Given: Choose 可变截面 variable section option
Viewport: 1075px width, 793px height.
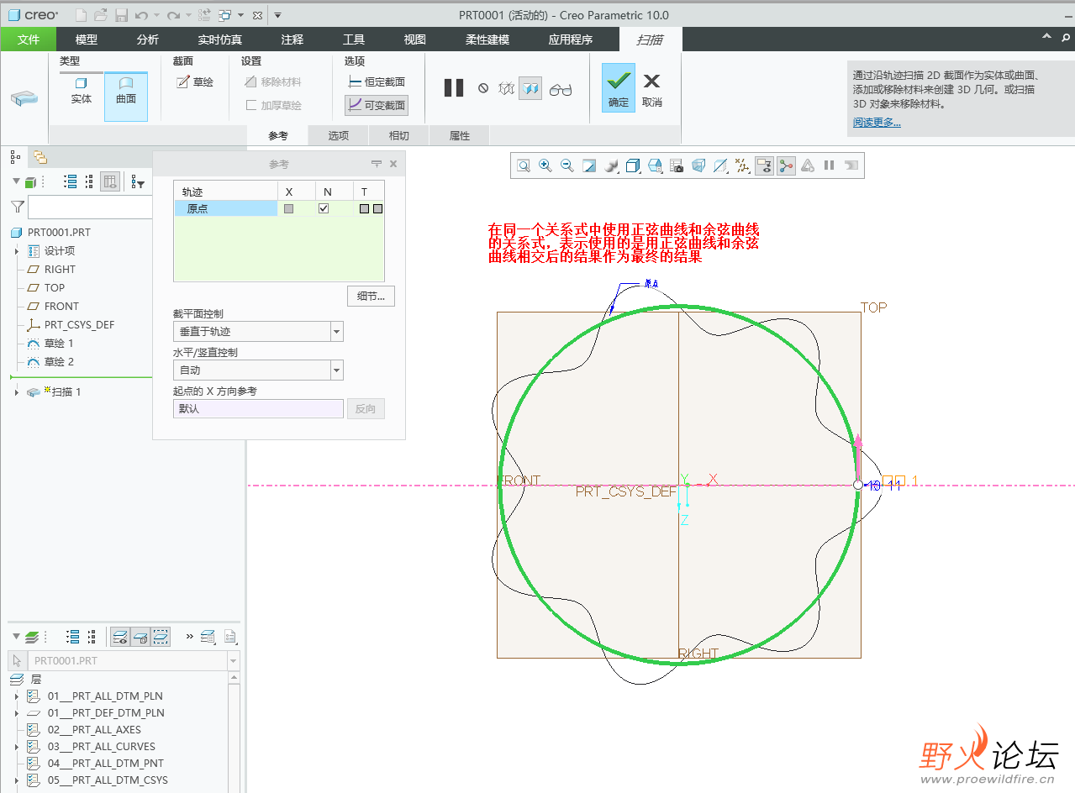Looking at the screenshot, I should [x=377, y=106].
